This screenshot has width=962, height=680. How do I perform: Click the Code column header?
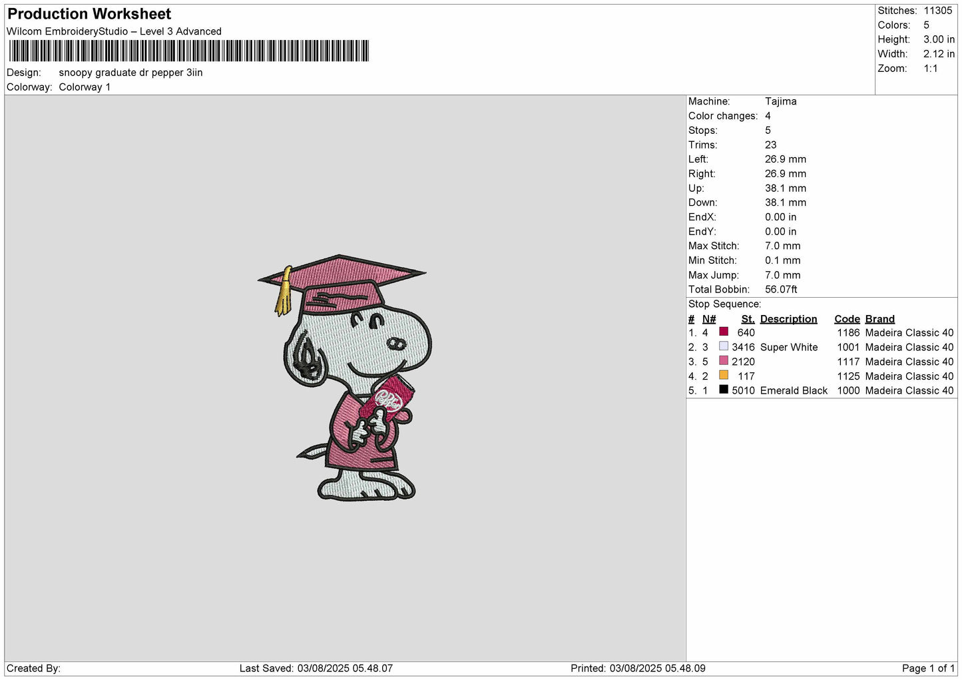click(x=847, y=319)
